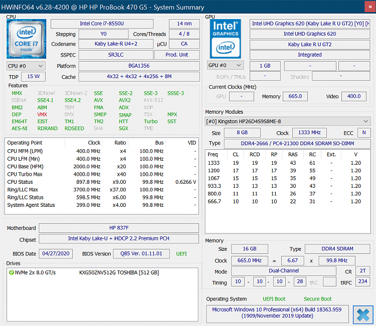Click the memory Size 16 GB field
376x326 pixels.
[x=250, y=249]
